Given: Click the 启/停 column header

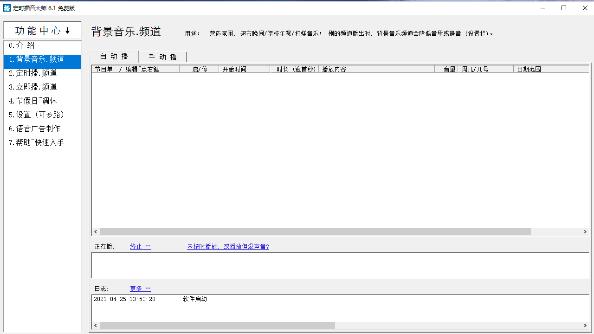Looking at the screenshot, I should [x=199, y=69].
